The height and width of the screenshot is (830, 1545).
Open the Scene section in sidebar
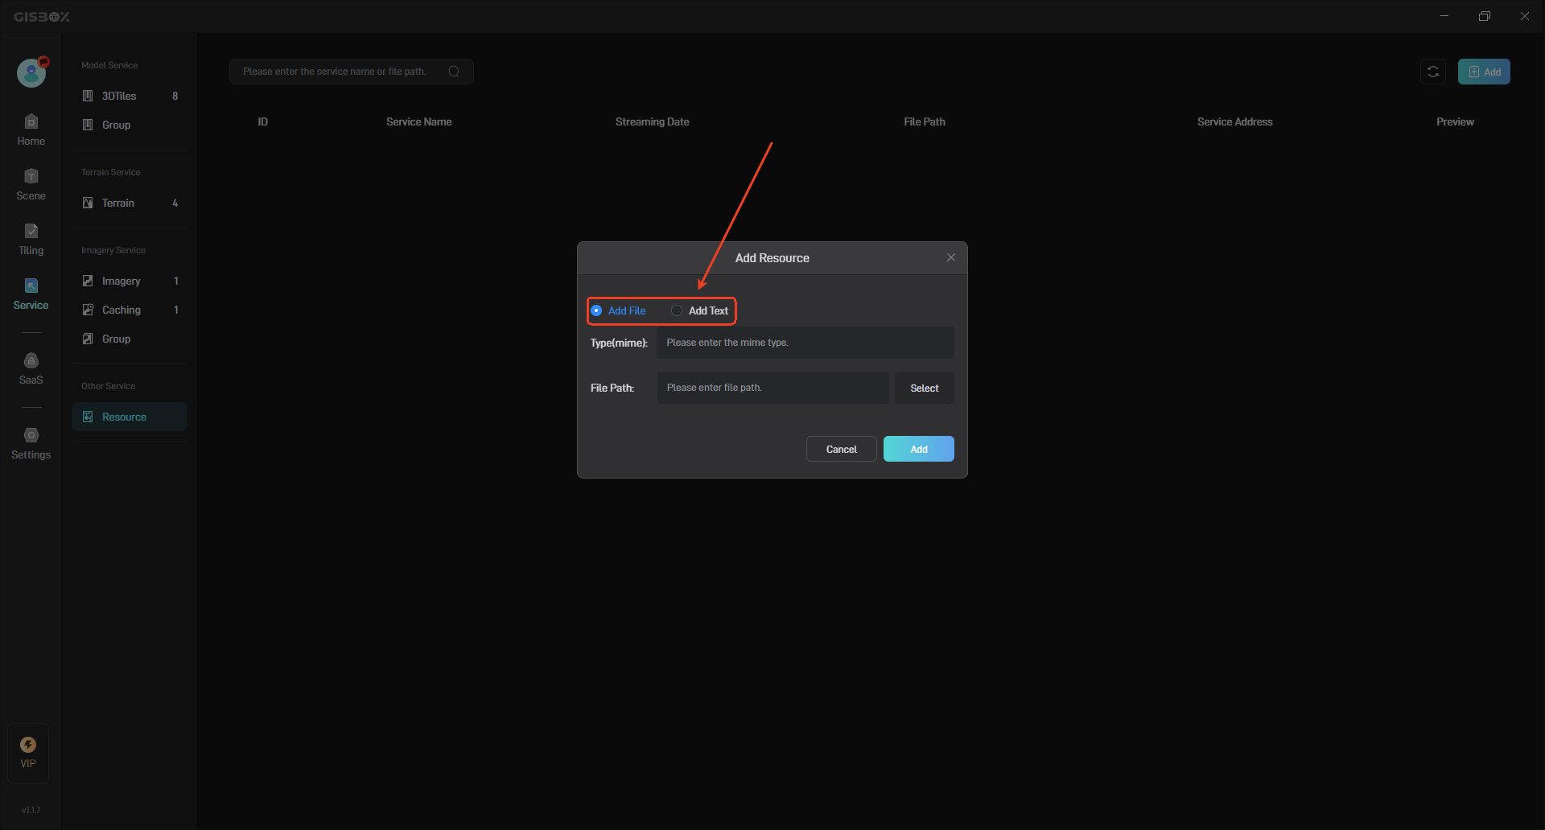coord(31,185)
